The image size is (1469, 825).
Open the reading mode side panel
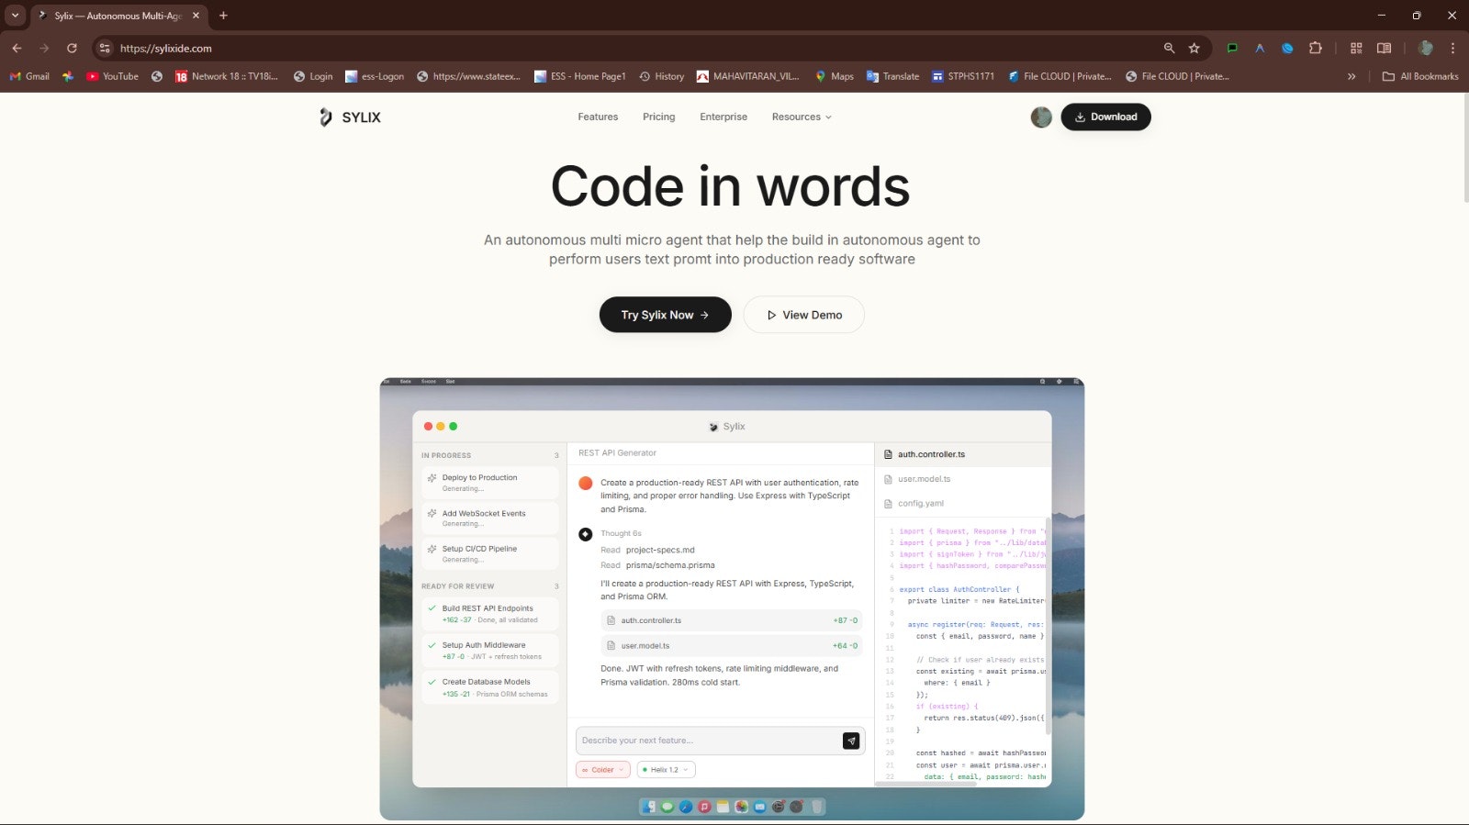[x=1384, y=48]
